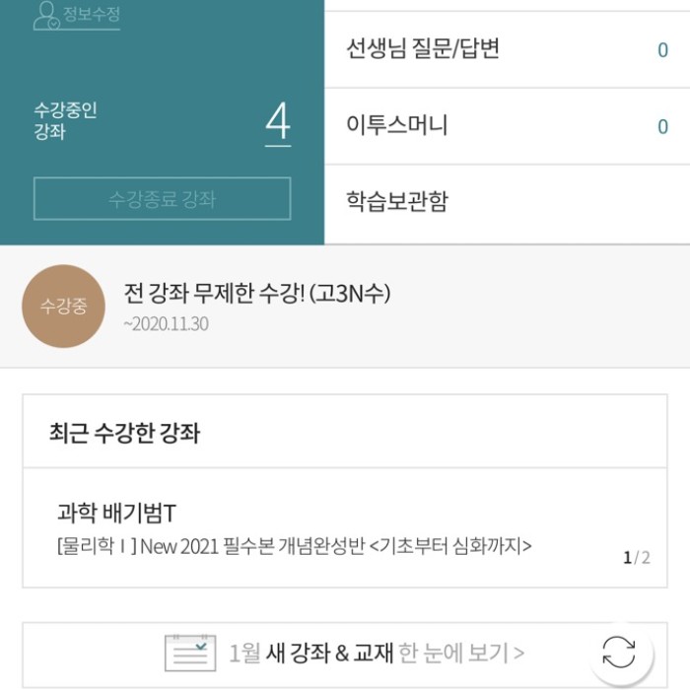Screen dimensions: 690x690
Task: Open the 새 강좌 & 교재 한 눈에 보기 banner
Action: coord(377,653)
